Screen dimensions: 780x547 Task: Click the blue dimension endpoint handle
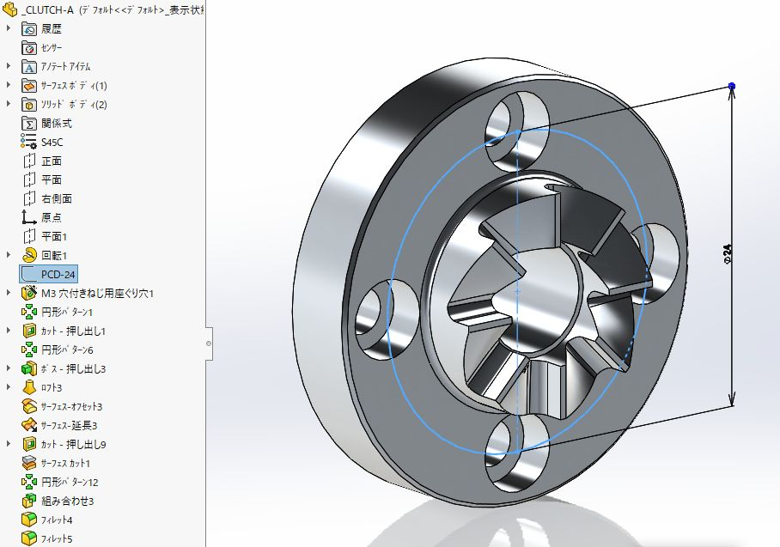731,86
